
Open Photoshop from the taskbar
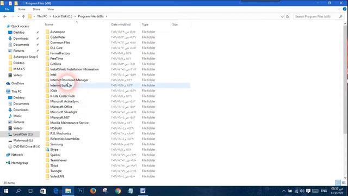[x=80, y=191]
